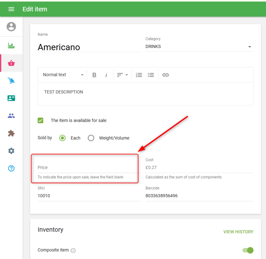The height and width of the screenshot is (259, 266).
Task: Open the Help question mark icon
Action: click(x=11, y=169)
